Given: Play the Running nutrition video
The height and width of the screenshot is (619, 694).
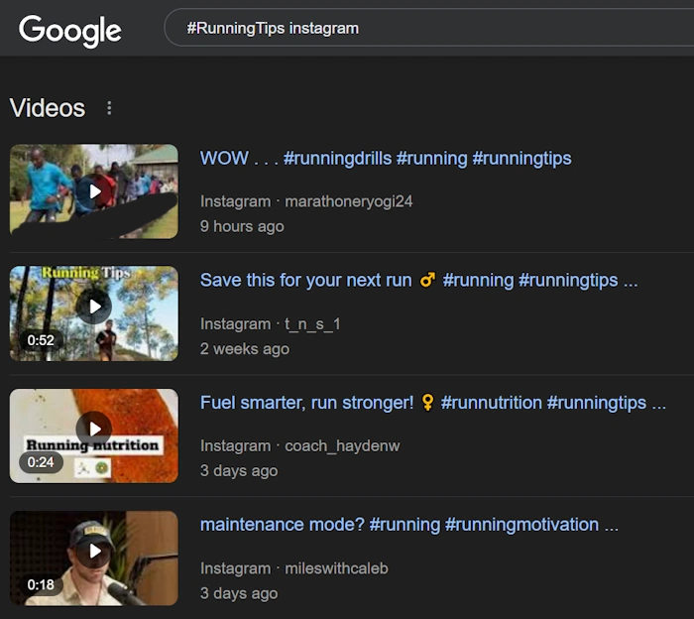Looking at the screenshot, I should [94, 435].
